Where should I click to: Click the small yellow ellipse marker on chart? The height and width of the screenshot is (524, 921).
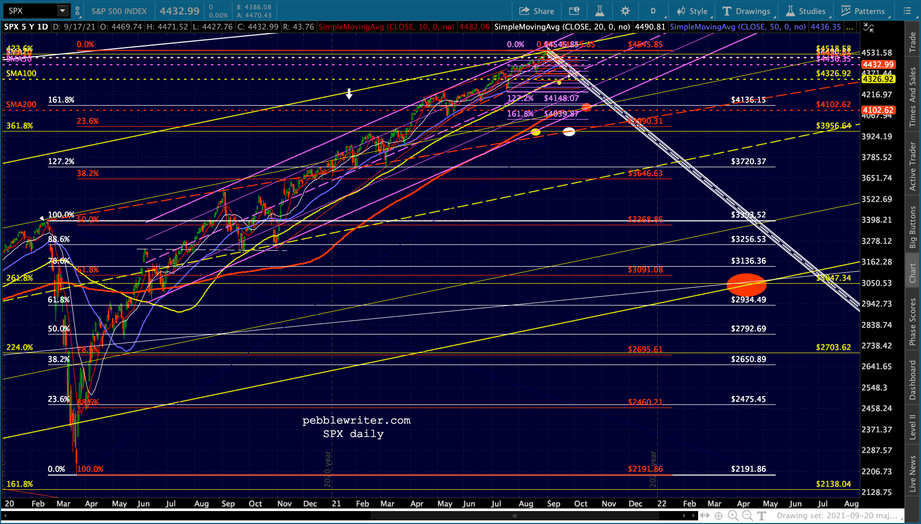[x=536, y=132]
